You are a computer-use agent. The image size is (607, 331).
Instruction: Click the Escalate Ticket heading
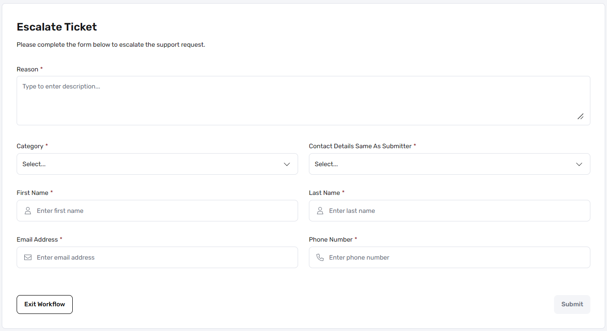coord(57,27)
